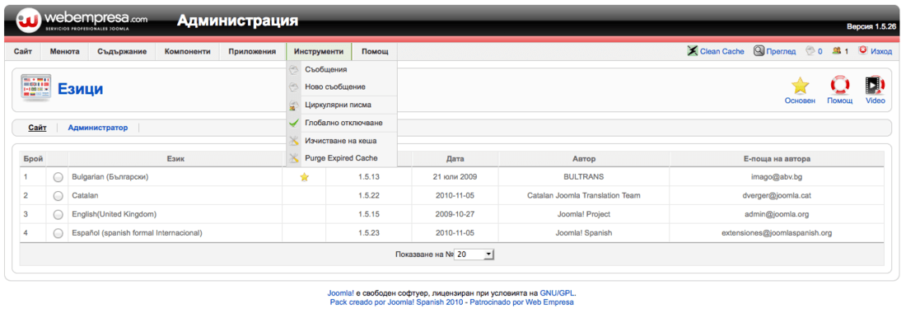Screen dimensions: 906x313
Task: Click the icon beside Съобщения menu entry
Action: 294,69
